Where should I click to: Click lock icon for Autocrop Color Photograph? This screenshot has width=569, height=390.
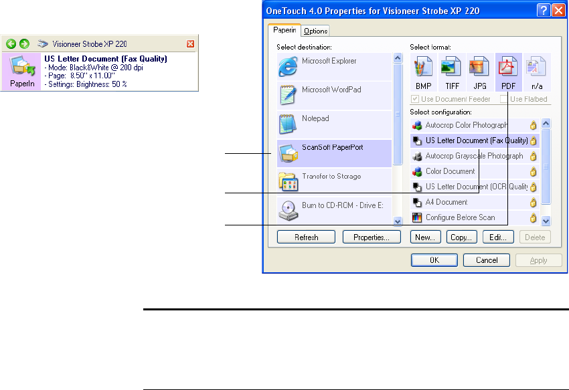click(x=533, y=125)
